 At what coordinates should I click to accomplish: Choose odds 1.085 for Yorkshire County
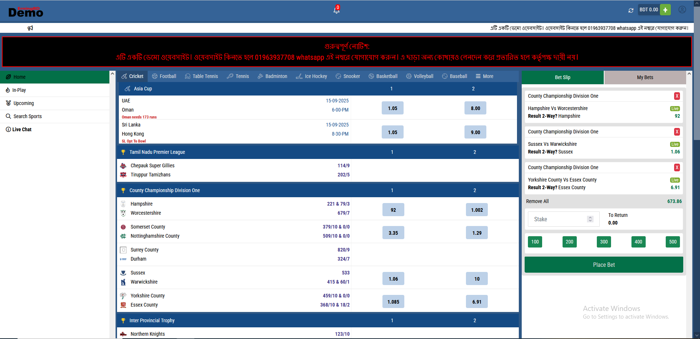tap(393, 302)
